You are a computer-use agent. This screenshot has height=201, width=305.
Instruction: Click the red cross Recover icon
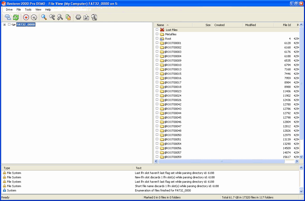pyautogui.click(x=26, y=17)
